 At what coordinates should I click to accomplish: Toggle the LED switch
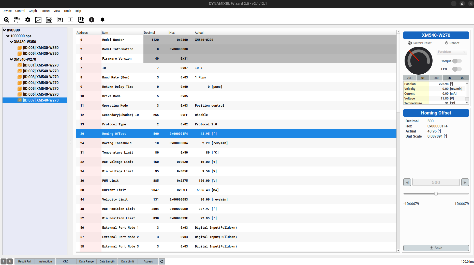(x=457, y=69)
